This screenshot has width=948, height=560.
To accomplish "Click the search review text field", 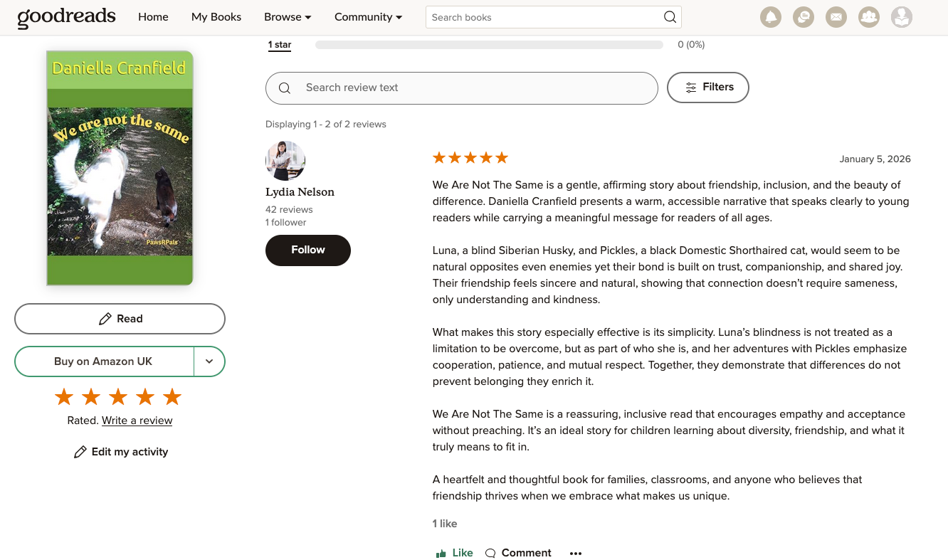I will point(462,88).
